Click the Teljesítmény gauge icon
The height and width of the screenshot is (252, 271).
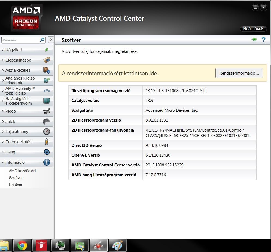click(47, 132)
